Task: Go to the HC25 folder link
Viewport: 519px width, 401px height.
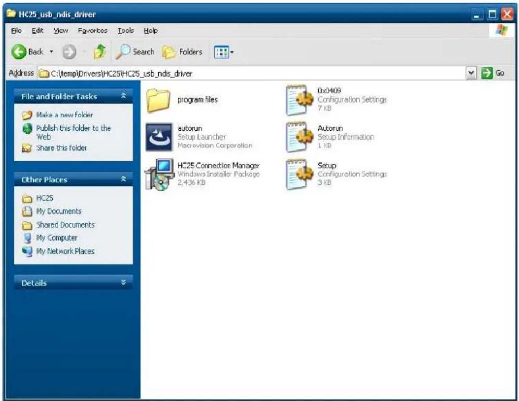Action: pyautogui.click(x=44, y=198)
